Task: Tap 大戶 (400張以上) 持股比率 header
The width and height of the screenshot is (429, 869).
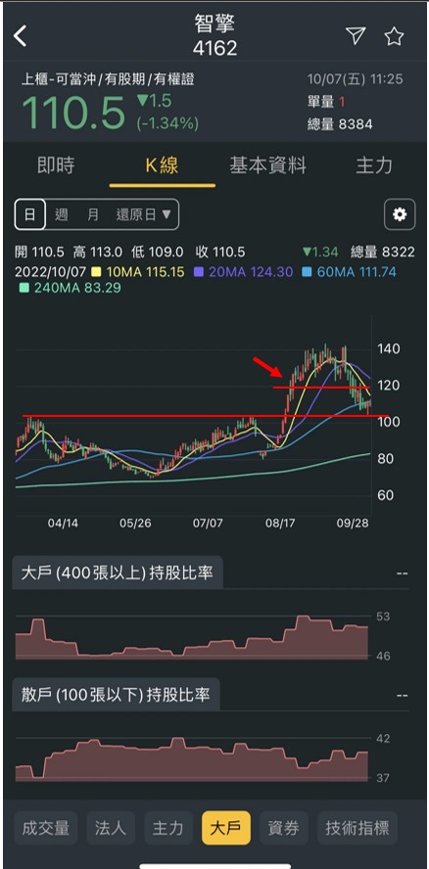Action: coord(118,572)
